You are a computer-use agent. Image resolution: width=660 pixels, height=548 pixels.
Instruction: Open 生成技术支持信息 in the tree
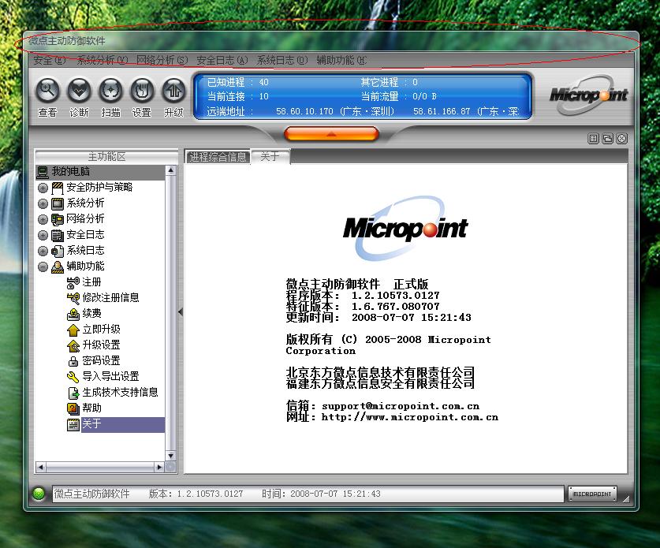[x=120, y=392]
